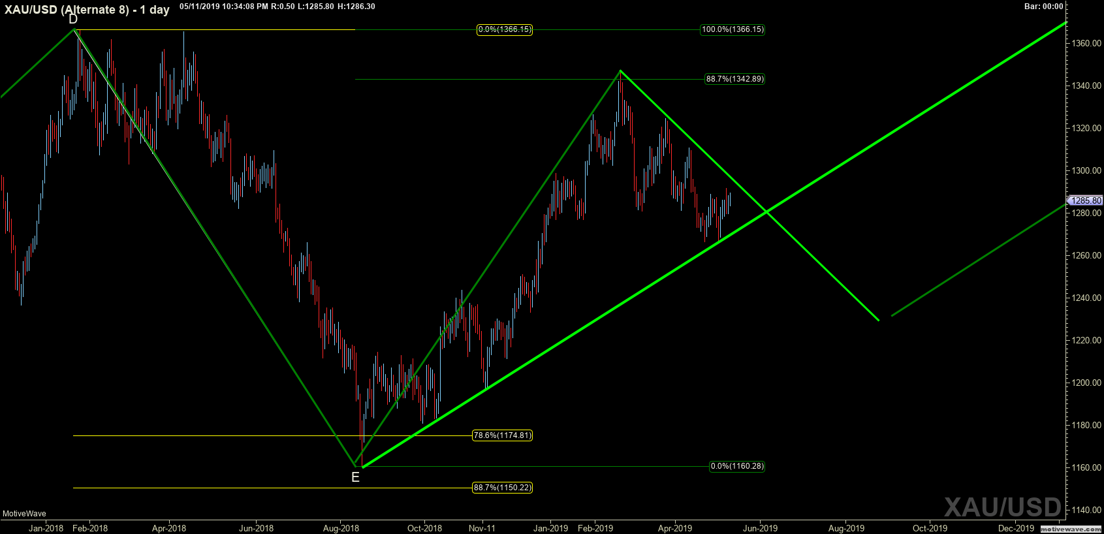
Task: Select the 78.6%(1174.81) retracement label
Action: [x=502, y=435]
